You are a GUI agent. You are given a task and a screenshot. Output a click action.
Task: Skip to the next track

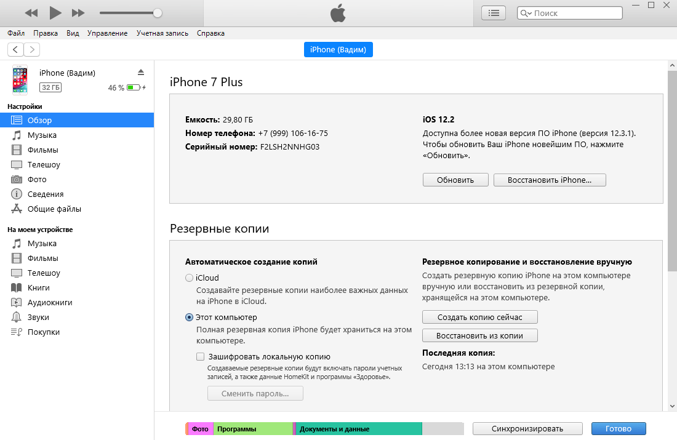[78, 12]
